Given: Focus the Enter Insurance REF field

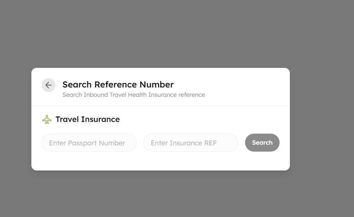Looking at the screenshot, I should click(x=191, y=143).
